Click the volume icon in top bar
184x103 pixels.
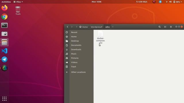point(170,2)
